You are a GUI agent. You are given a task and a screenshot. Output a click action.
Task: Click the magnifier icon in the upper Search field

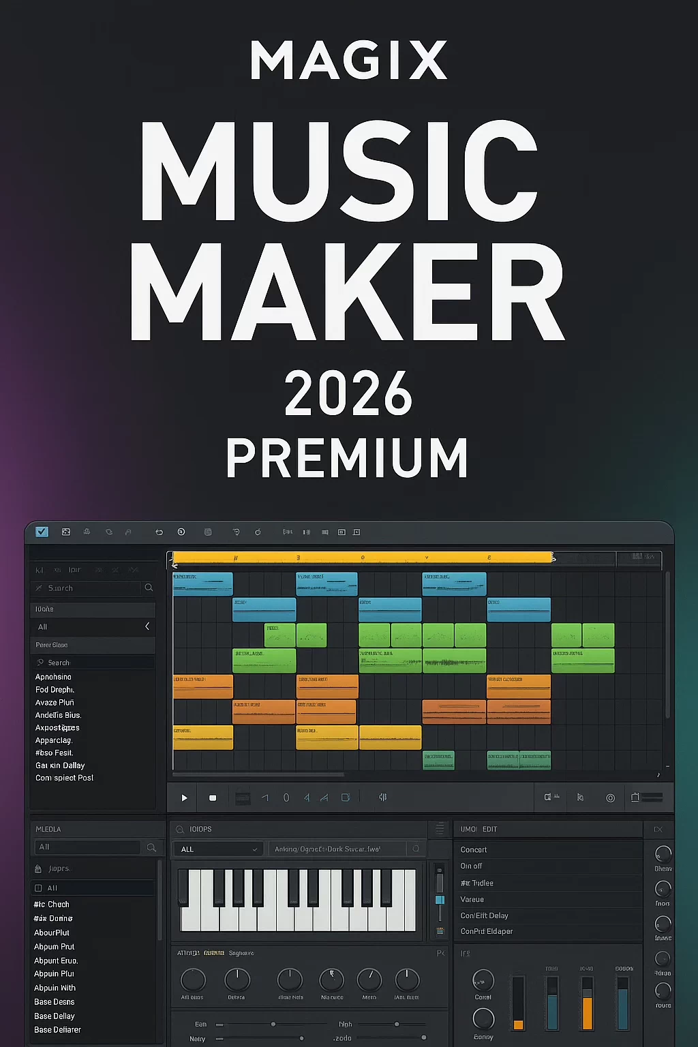[149, 588]
